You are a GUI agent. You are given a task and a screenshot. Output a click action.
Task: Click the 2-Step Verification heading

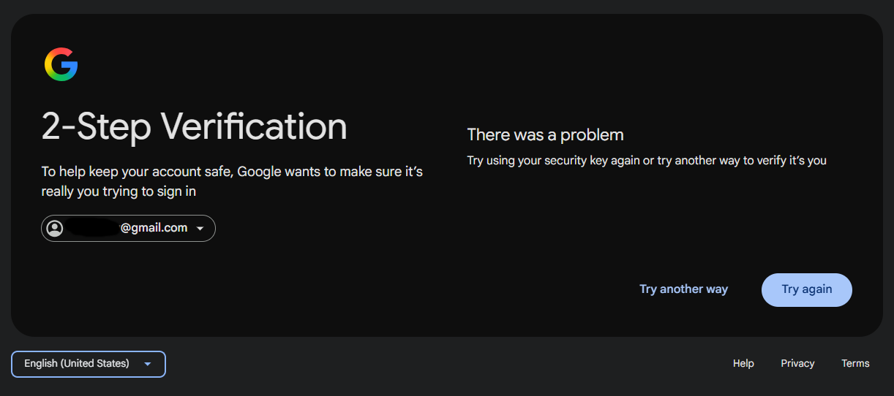(195, 126)
